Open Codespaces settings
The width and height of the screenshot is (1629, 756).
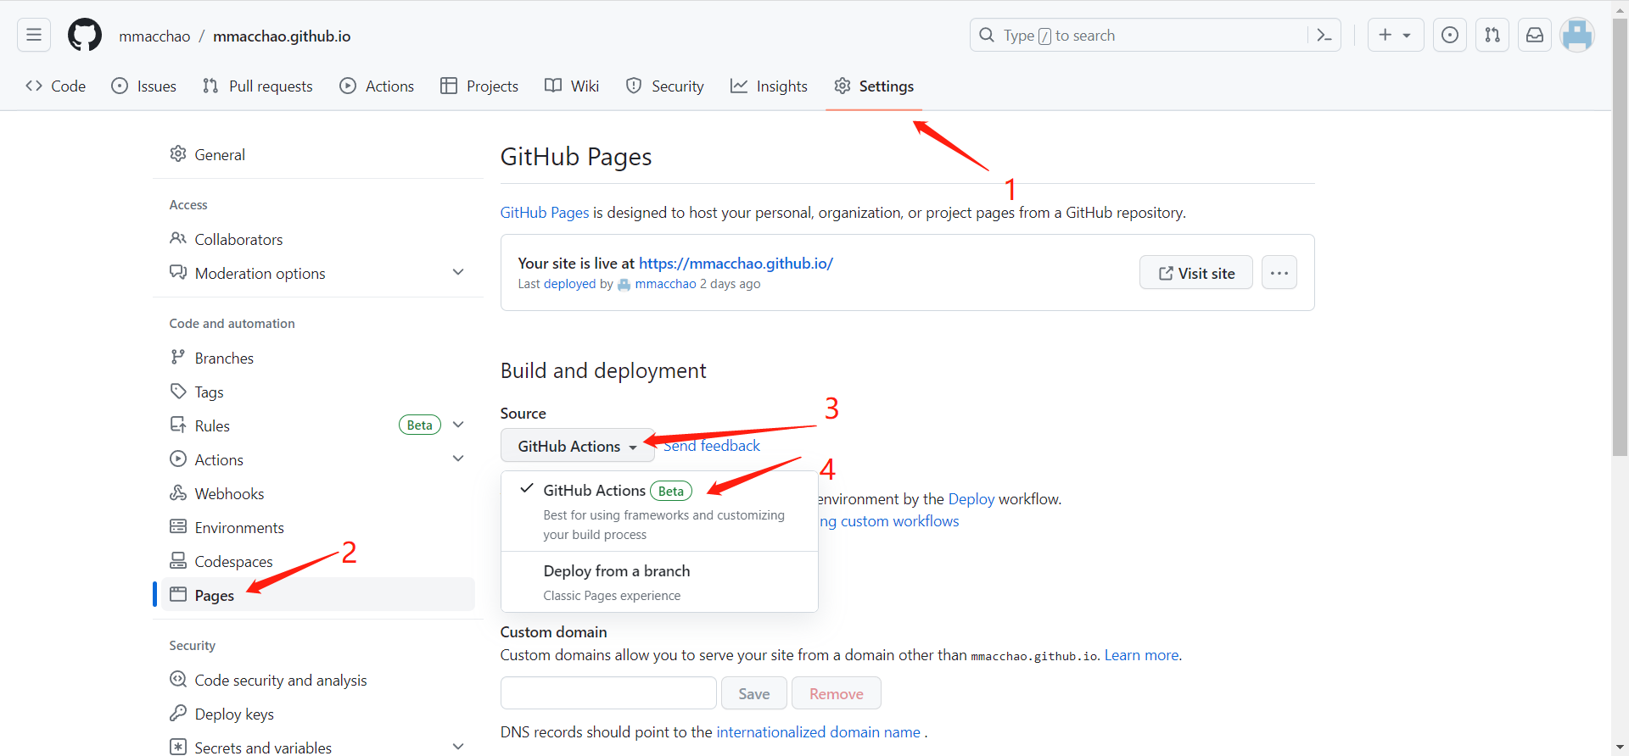[x=318, y=561]
